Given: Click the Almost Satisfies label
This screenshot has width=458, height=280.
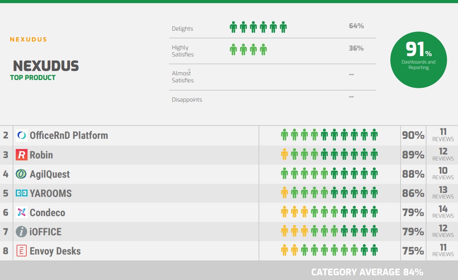Looking at the screenshot, I should coord(183,76).
